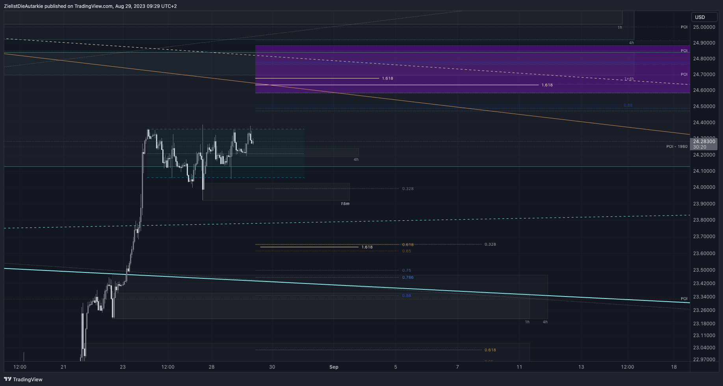Viewport: 723px width, 386px height.
Task: Click the 23.50000 price axis label
Action: click(704, 270)
